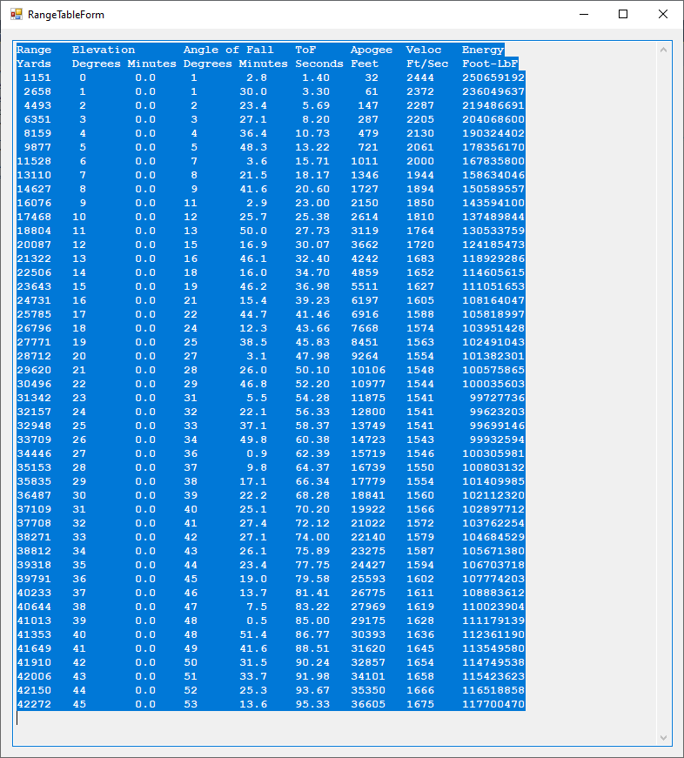Click the scrollbar up arrow
The width and height of the screenshot is (684, 758).
coord(665,50)
